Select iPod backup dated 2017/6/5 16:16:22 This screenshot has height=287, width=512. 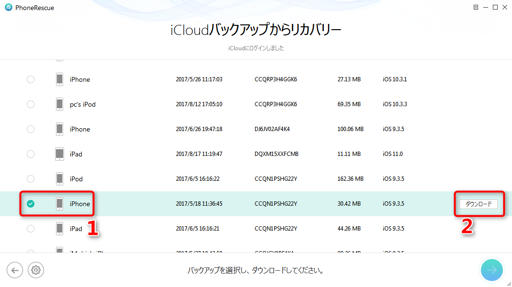[x=31, y=178]
